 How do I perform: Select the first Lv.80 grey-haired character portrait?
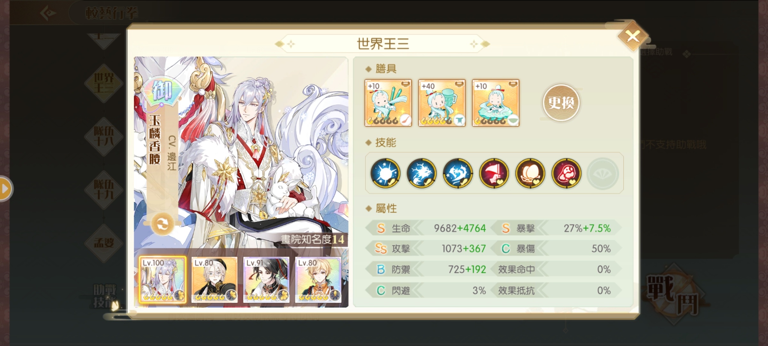pyautogui.click(x=214, y=280)
